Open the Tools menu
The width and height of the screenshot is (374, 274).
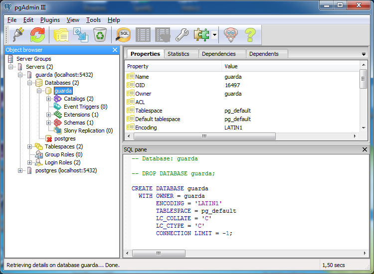coord(93,20)
